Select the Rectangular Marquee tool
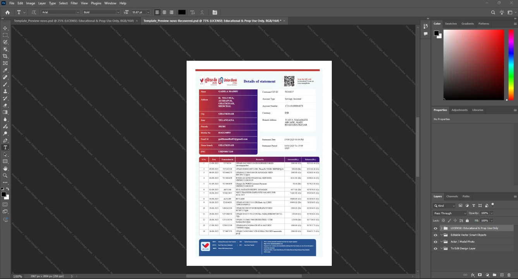This screenshot has height=279, width=518. 5,35
